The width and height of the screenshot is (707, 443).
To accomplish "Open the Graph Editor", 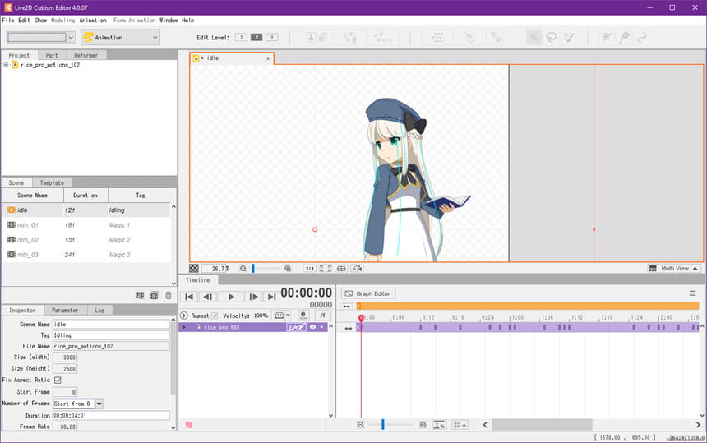I will point(368,293).
